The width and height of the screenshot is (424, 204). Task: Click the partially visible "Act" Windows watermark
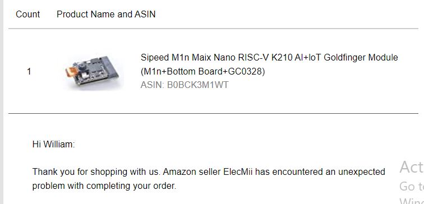(412, 167)
